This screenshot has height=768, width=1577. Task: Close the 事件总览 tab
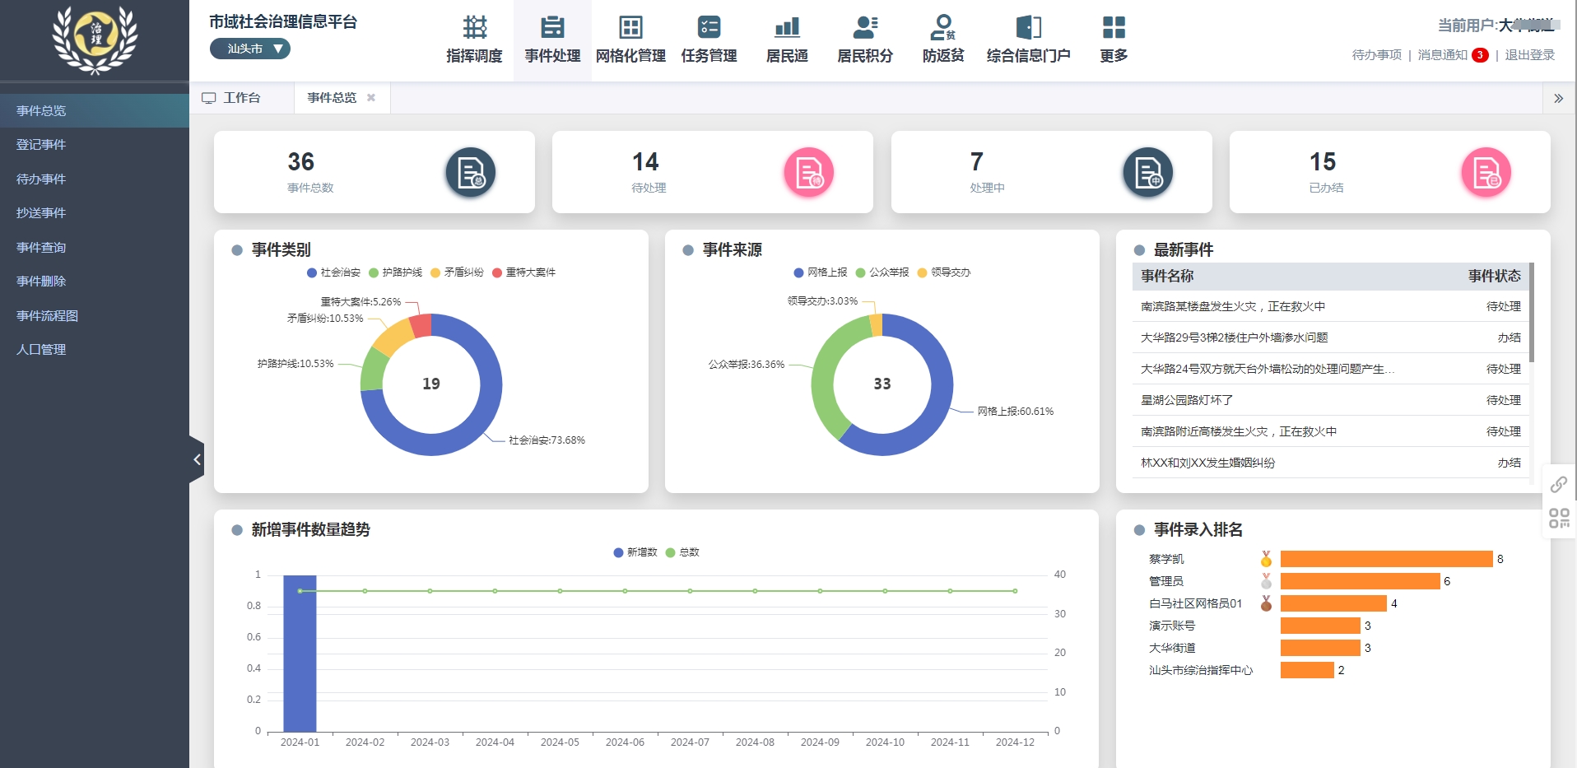(371, 97)
